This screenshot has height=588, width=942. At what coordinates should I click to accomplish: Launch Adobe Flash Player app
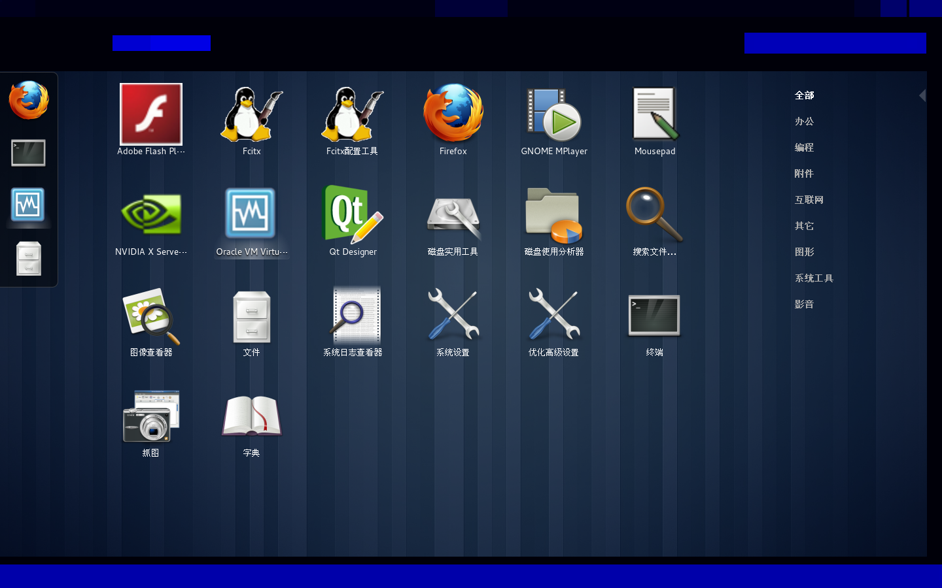coord(151,120)
